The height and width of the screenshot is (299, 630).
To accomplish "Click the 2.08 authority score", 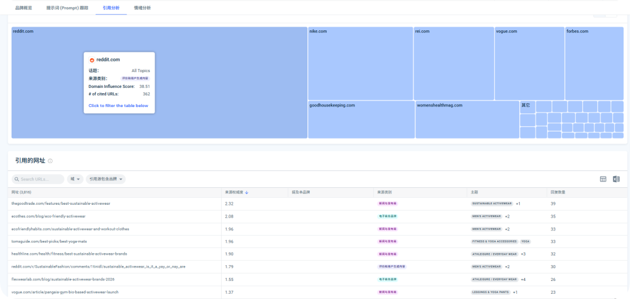I will [x=229, y=216].
